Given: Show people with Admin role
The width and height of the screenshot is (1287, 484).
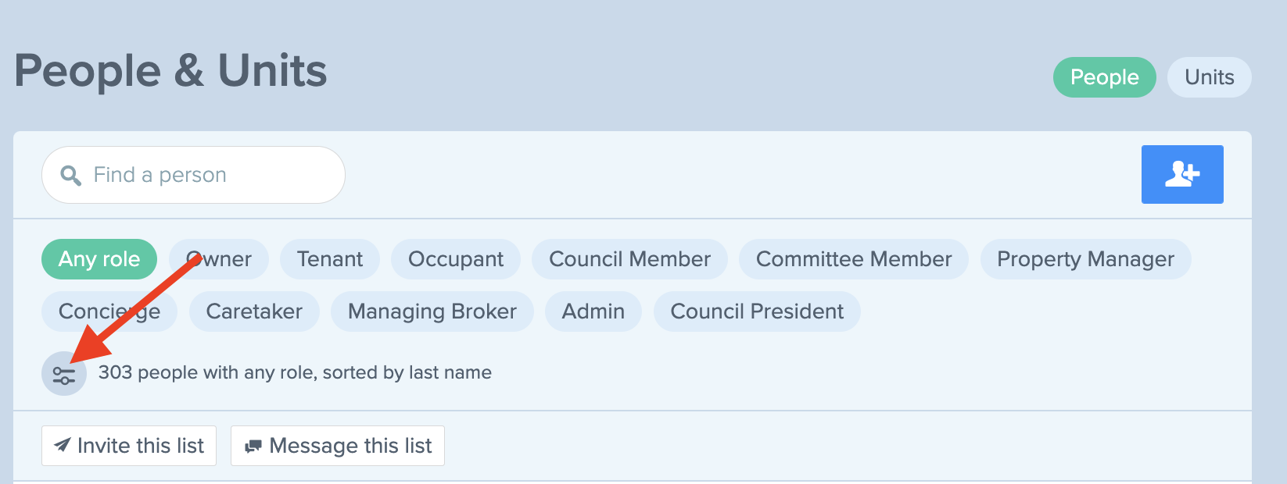Looking at the screenshot, I should pos(593,311).
